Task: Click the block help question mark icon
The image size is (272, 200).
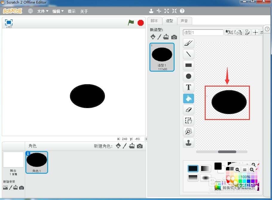Action: (182, 11)
